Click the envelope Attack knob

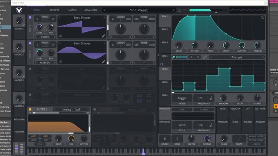pyautogui.click(x=195, y=45)
